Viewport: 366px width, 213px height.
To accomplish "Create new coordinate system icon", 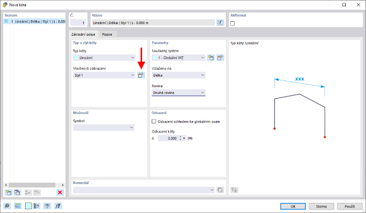I will coord(211,58).
